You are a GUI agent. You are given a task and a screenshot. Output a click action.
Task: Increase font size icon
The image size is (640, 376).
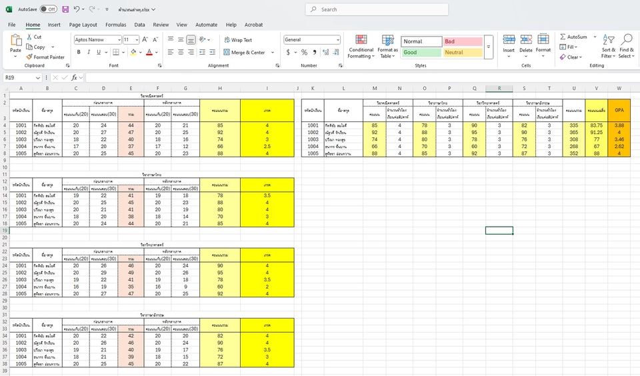point(145,39)
